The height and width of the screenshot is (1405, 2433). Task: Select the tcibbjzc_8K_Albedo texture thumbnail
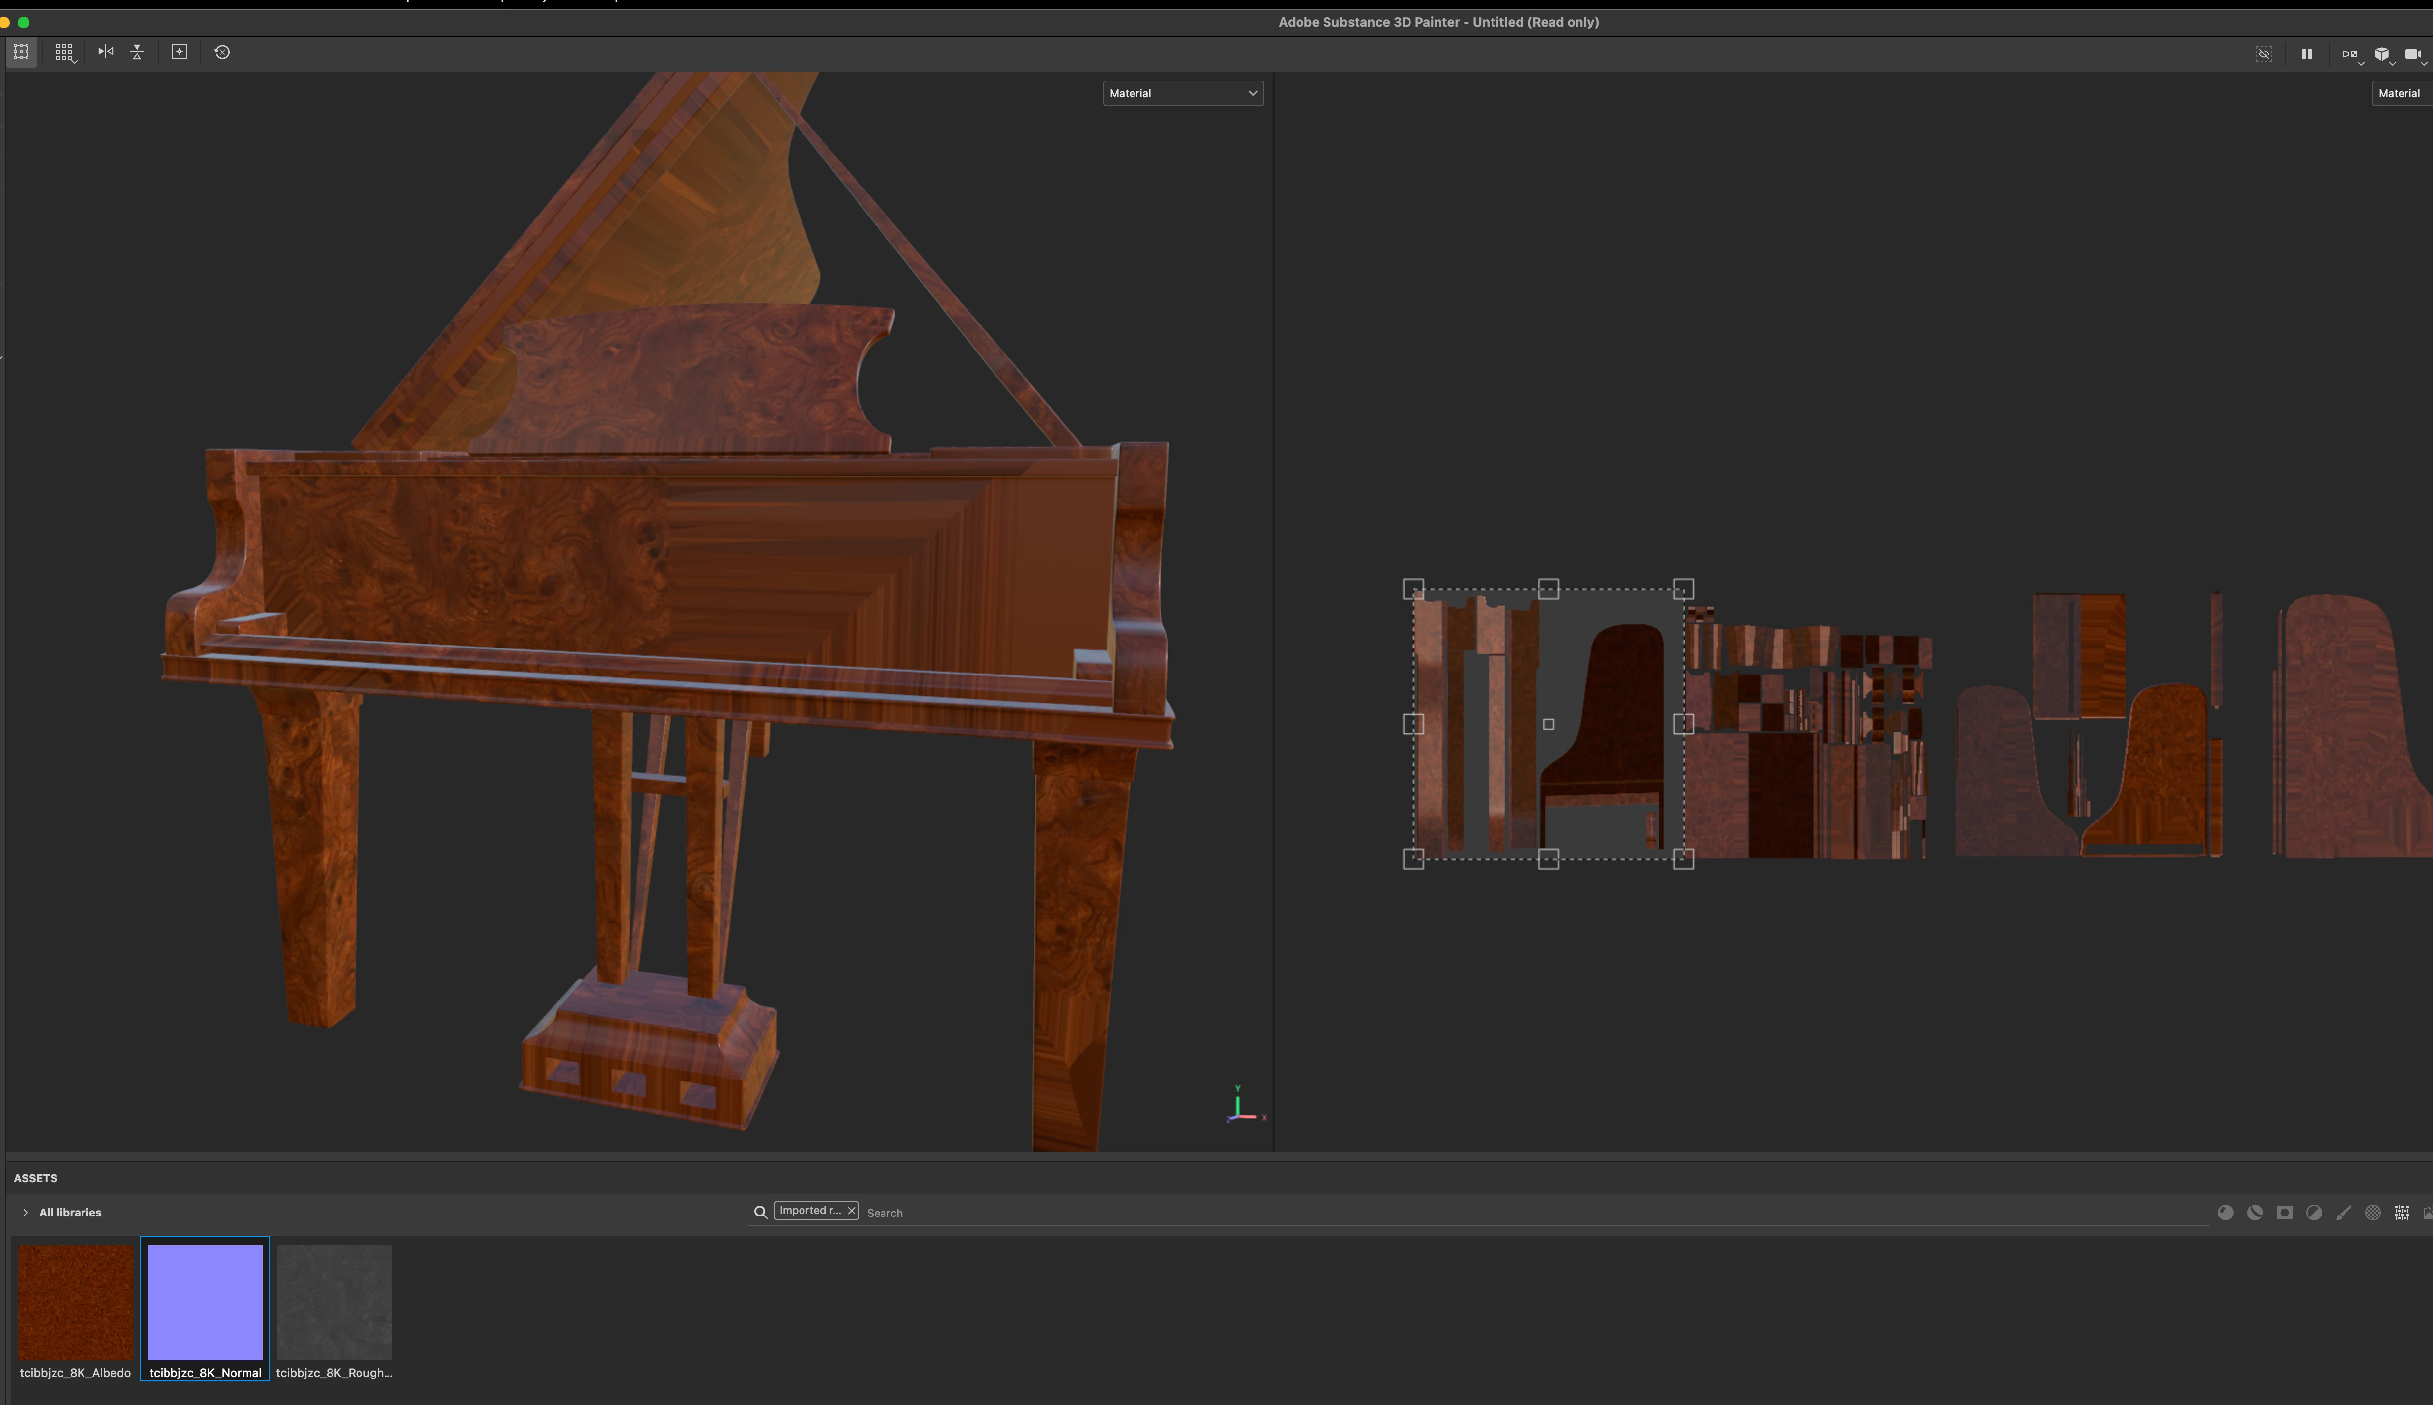tap(75, 1303)
